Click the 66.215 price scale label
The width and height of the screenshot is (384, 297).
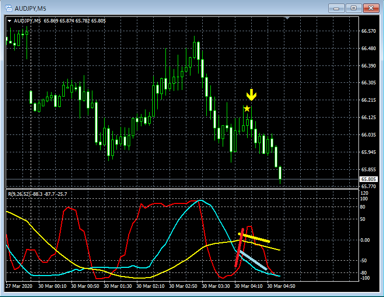369,100
